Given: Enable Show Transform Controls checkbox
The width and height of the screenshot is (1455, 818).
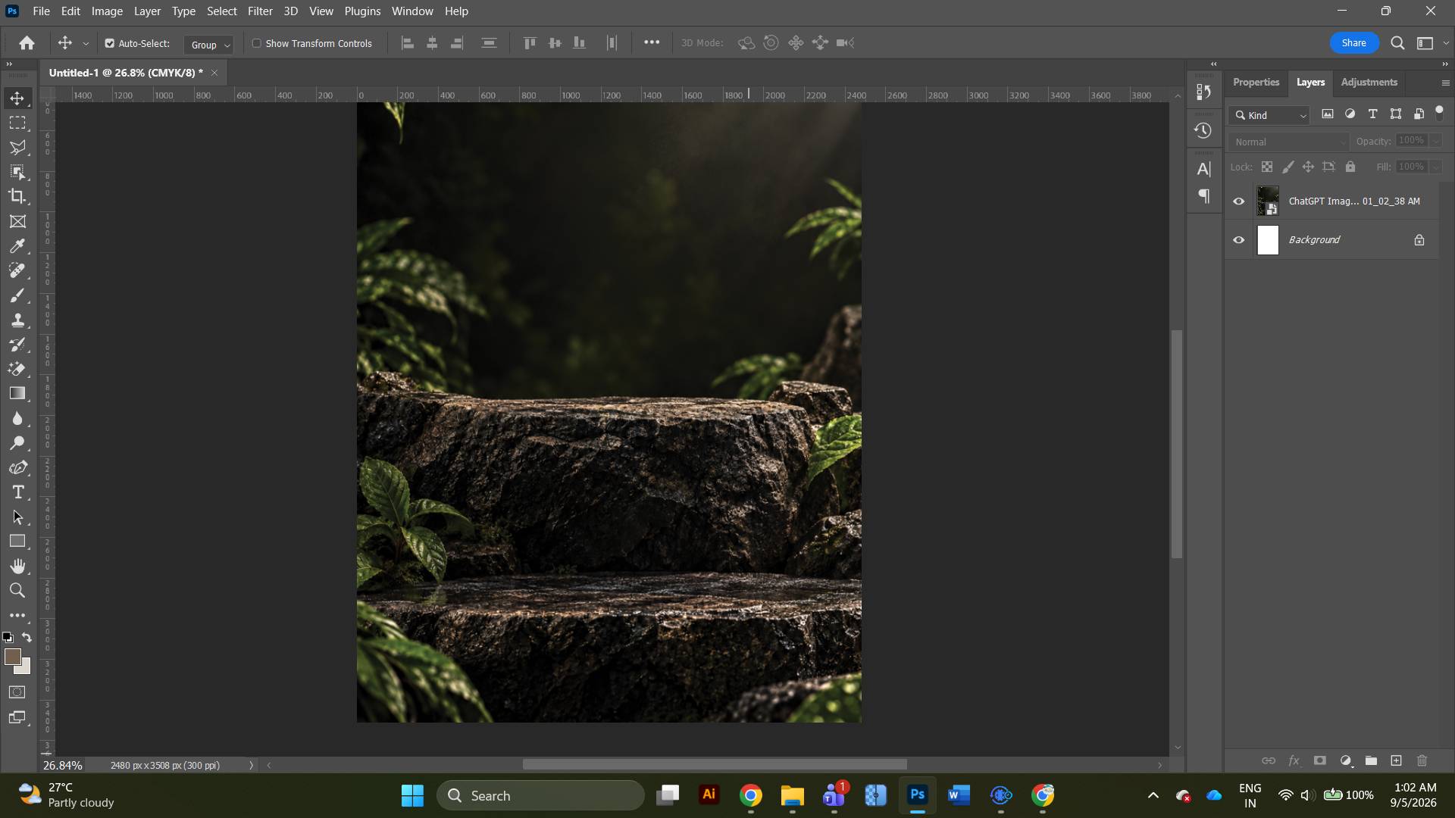Looking at the screenshot, I should click(x=257, y=44).
